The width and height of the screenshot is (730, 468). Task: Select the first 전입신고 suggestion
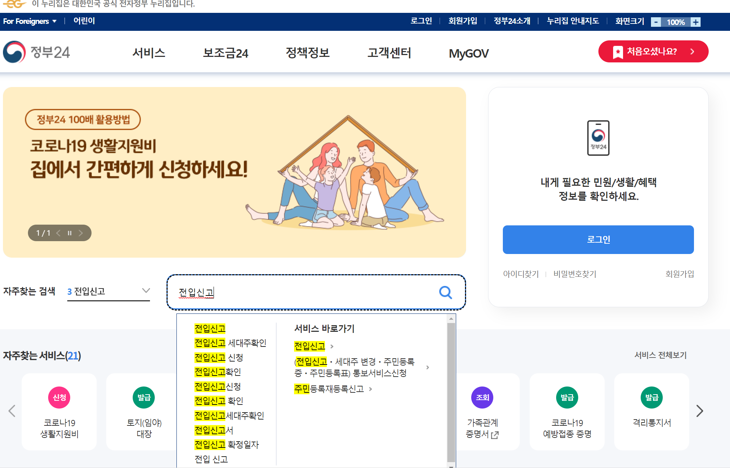pos(210,328)
